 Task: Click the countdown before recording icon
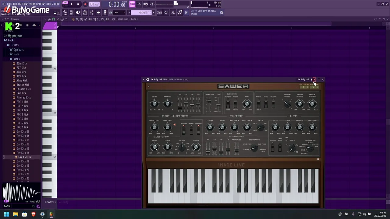pos(139,4)
